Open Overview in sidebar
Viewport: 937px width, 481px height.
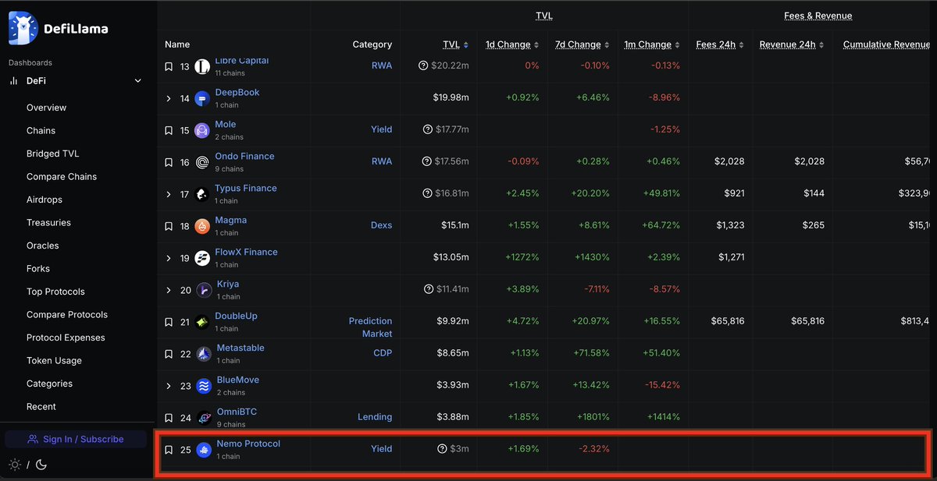click(x=47, y=108)
